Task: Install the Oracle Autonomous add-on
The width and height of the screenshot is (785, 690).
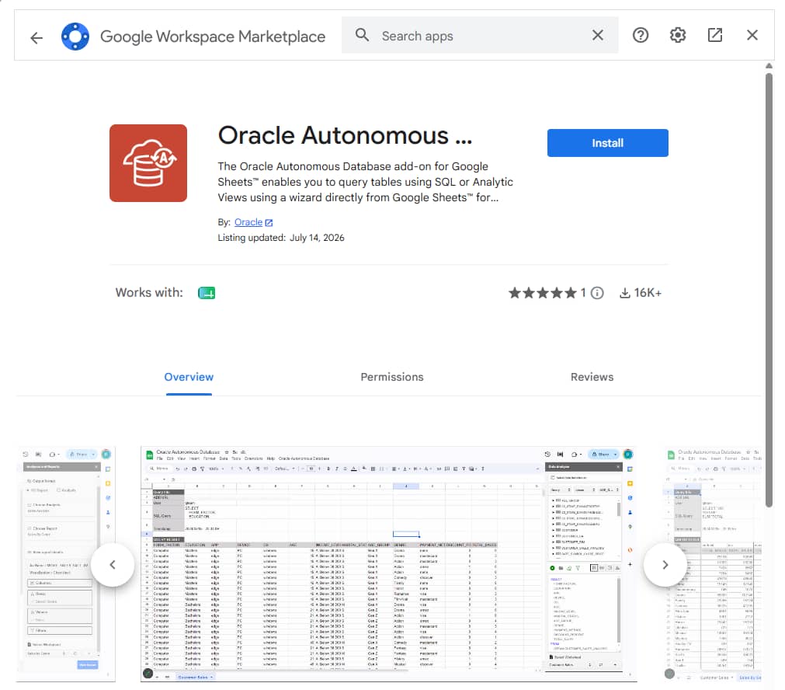Action: point(607,143)
